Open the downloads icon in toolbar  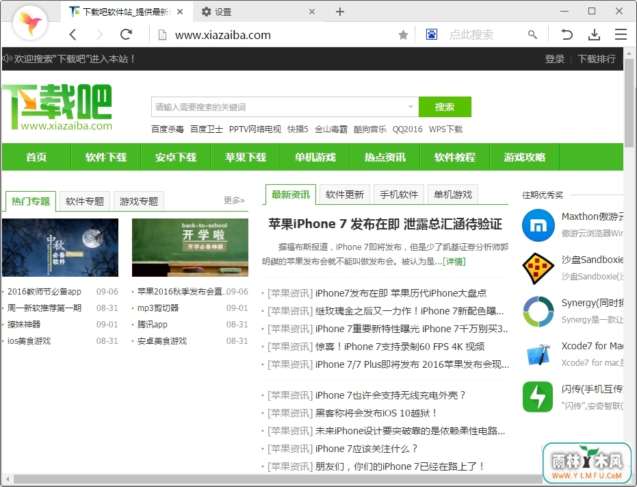594,34
